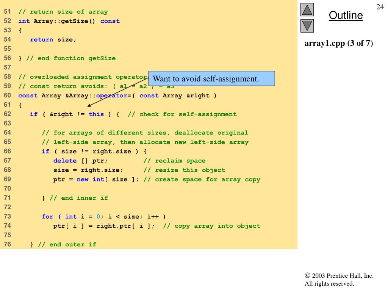Click the up arrow navigation button
This screenshot has width=388, height=291.
tap(307, 9)
